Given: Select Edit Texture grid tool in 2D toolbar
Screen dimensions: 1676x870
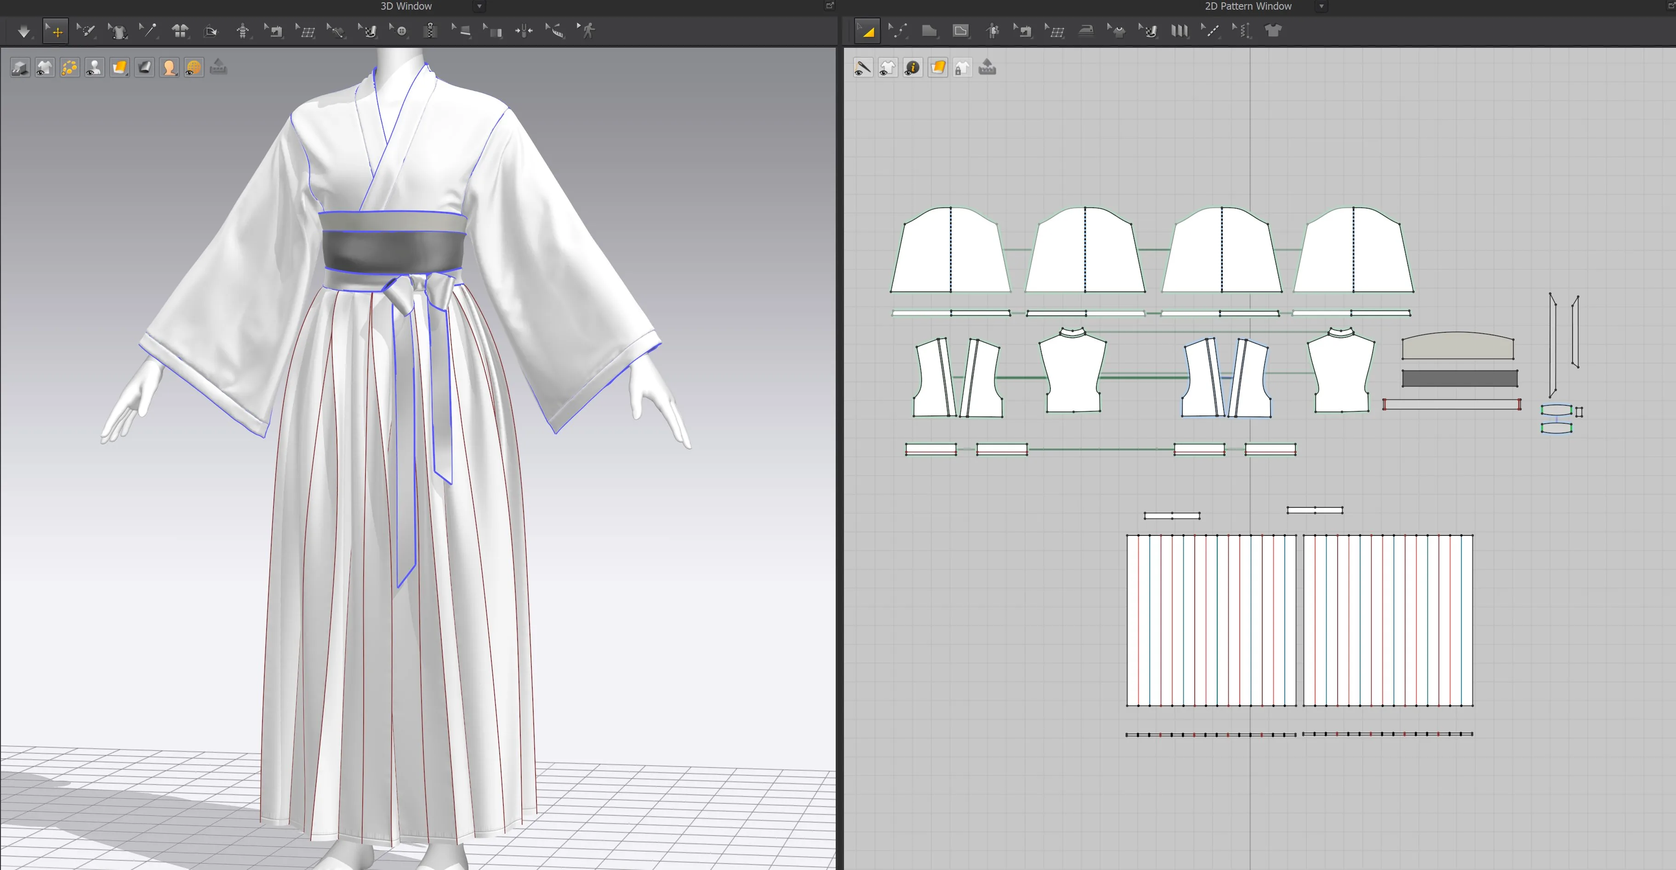Looking at the screenshot, I should point(1055,31).
